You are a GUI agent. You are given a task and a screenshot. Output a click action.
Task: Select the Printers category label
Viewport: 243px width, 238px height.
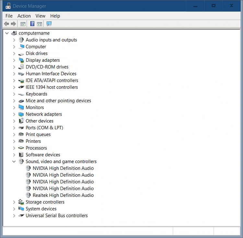(x=33, y=141)
